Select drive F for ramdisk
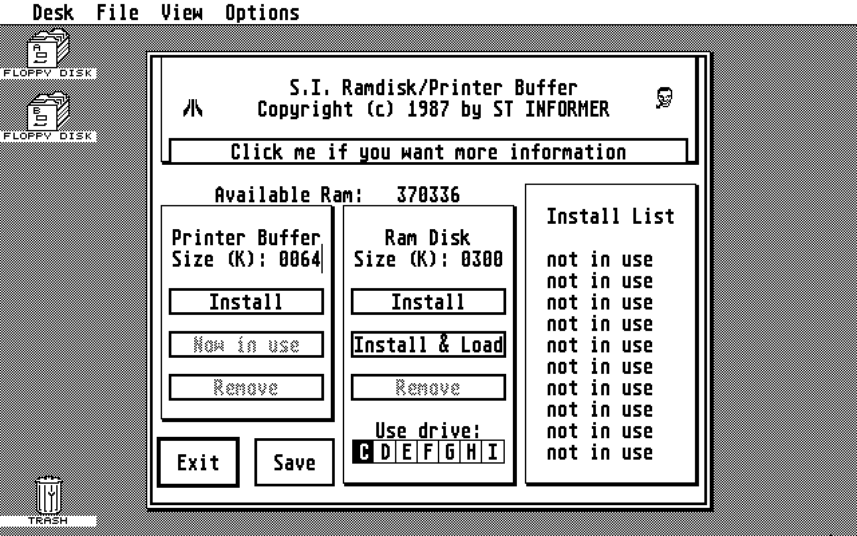 (x=428, y=452)
